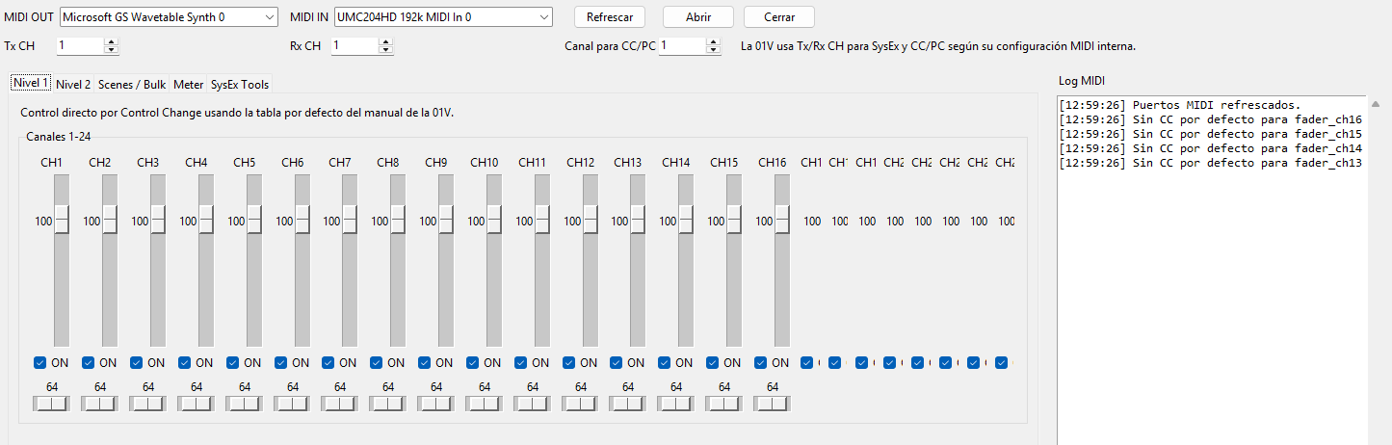Click the CH8 fader handle

398,221
